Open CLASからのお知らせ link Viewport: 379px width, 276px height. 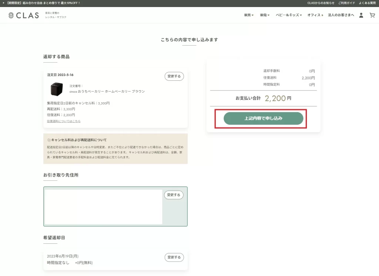(x=321, y=3)
